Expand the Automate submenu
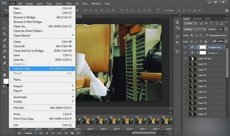This screenshot has width=230, height=136. pos(42,97)
